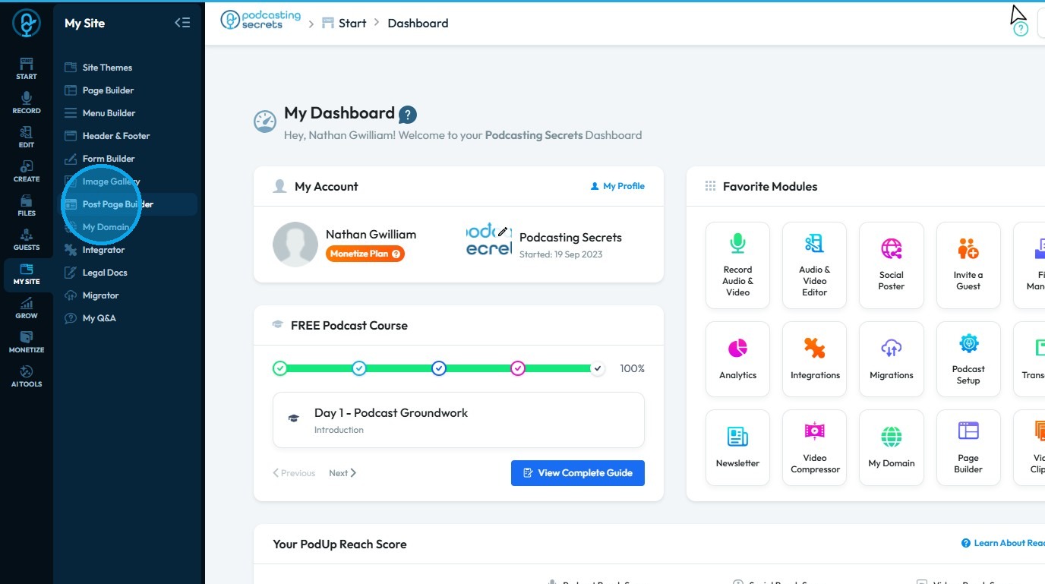Click View Complete Guide button
Screen dimensions: 1045x584
click(x=578, y=473)
